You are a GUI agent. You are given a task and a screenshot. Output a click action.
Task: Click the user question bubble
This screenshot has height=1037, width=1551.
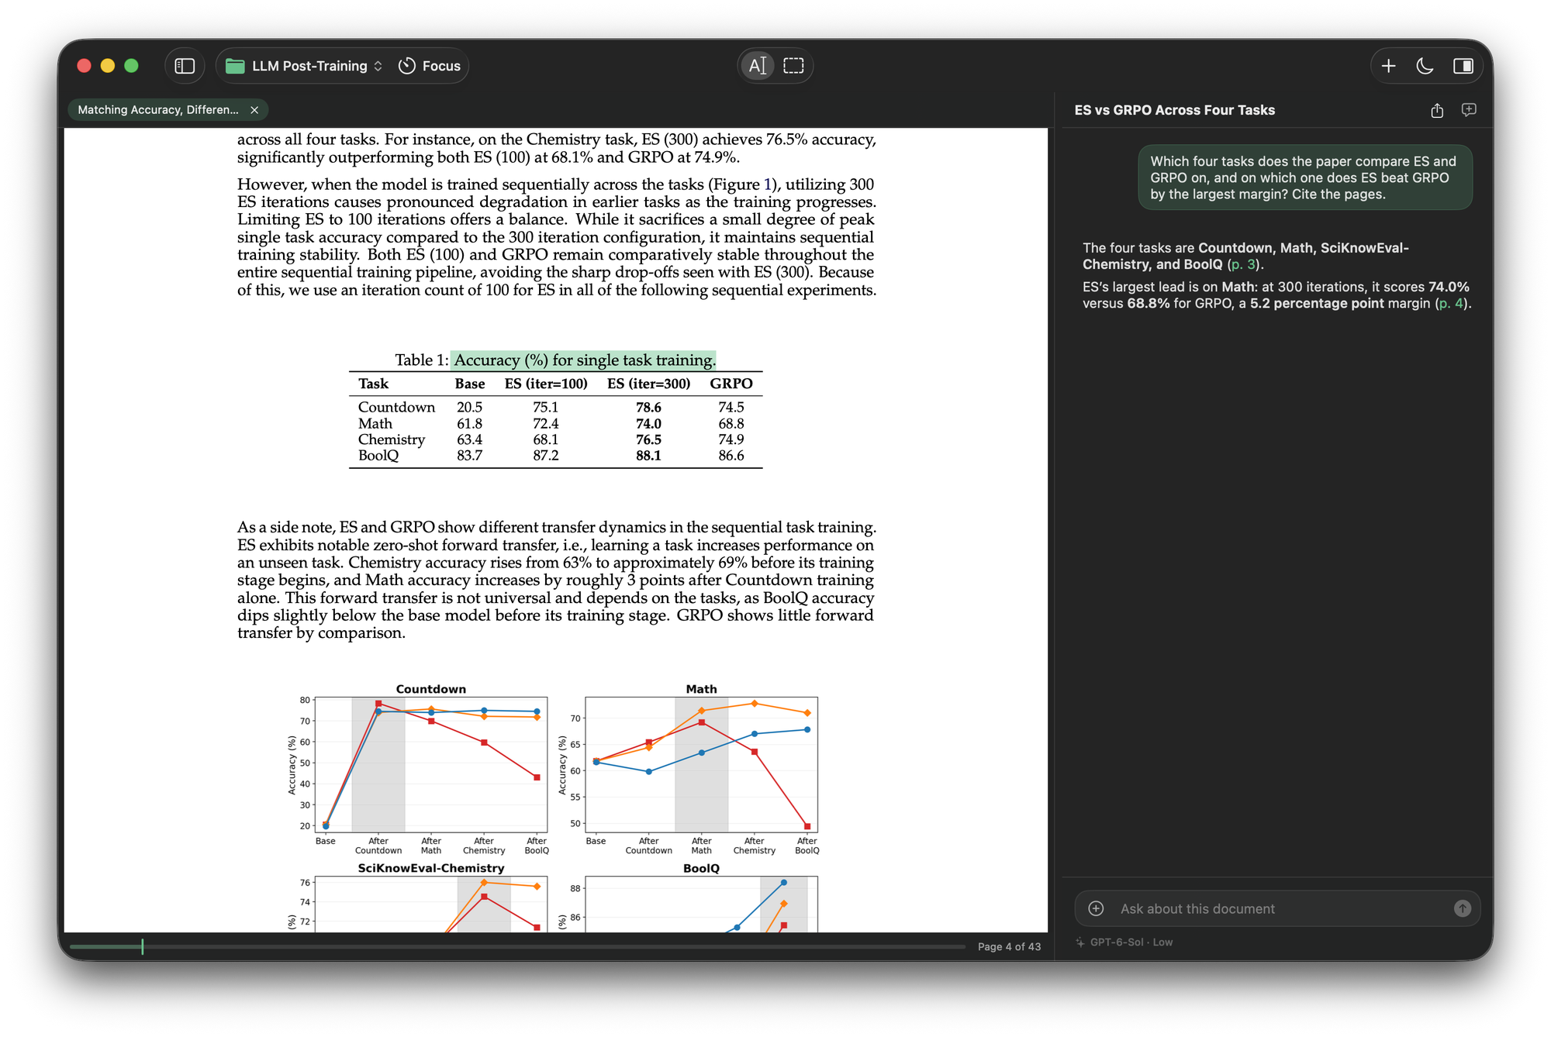click(x=1304, y=177)
